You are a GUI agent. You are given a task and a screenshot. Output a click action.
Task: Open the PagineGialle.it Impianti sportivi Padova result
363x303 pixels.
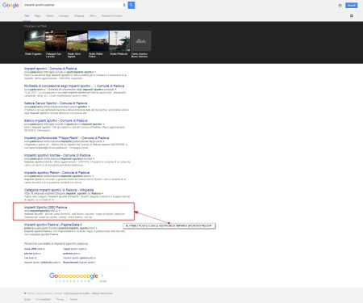tap(53, 225)
